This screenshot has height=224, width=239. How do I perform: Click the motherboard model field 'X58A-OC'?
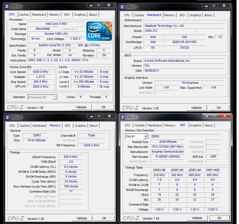pos(169,31)
